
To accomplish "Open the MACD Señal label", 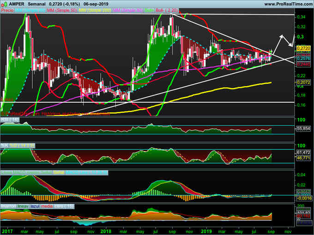I will point(59,172).
